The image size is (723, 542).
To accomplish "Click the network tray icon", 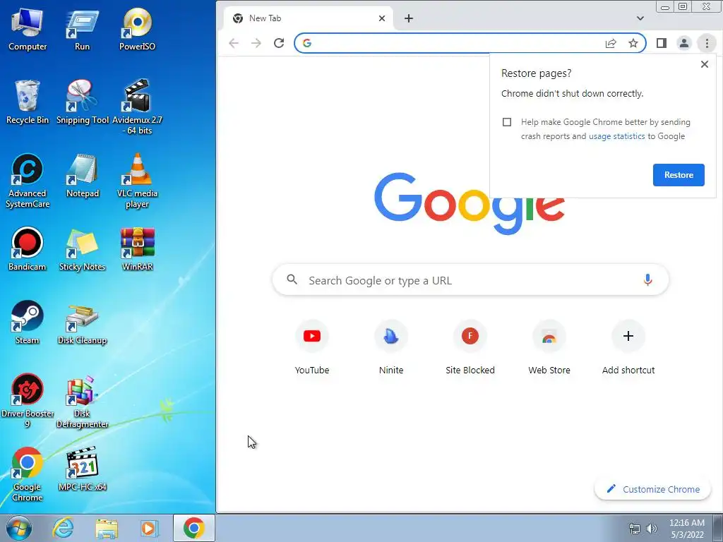I will click(x=635, y=529).
